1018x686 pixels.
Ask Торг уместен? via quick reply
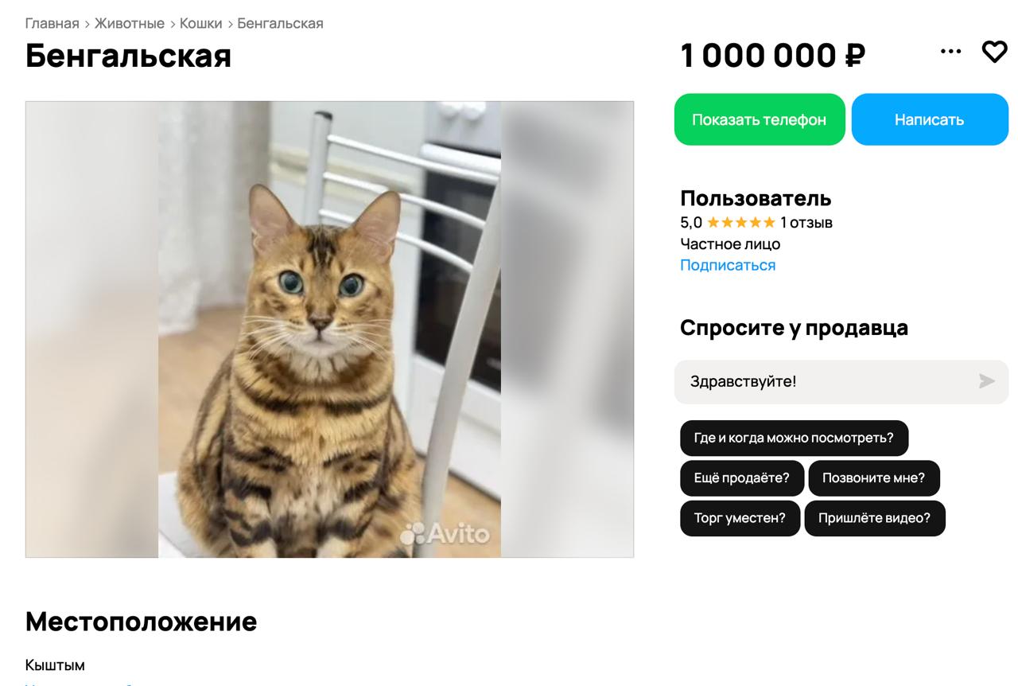coord(740,518)
